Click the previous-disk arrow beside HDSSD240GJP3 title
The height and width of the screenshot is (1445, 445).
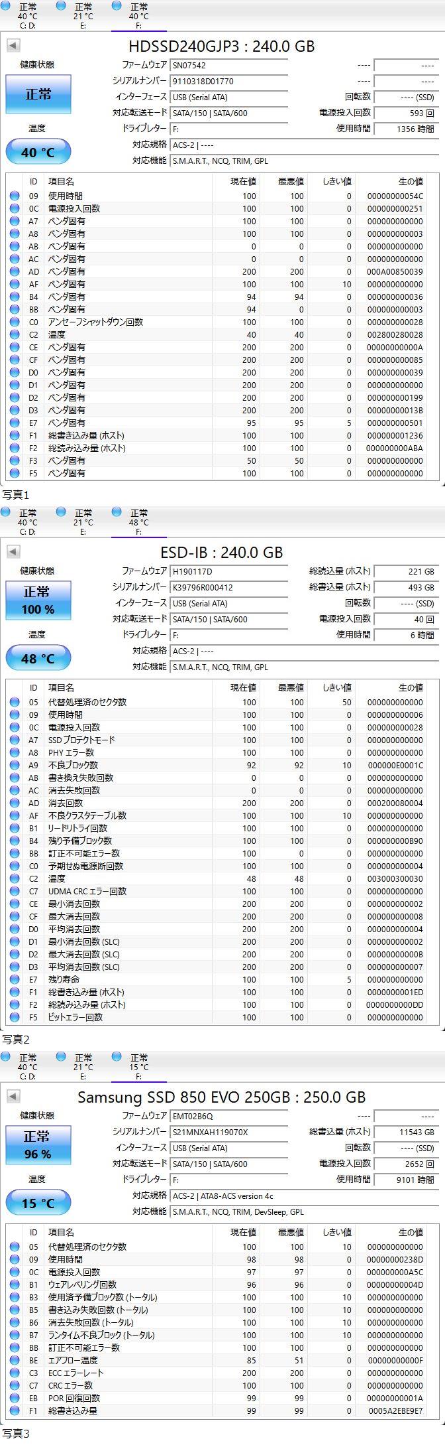coord(13,46)
